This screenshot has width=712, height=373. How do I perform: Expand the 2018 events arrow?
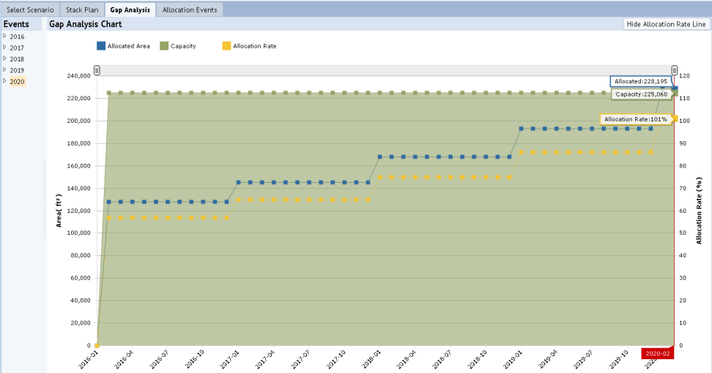(x=5, y=59)
